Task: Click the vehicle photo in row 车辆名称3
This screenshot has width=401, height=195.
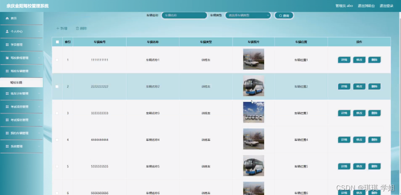Action: pyautogui.click(x=253, y=112)
